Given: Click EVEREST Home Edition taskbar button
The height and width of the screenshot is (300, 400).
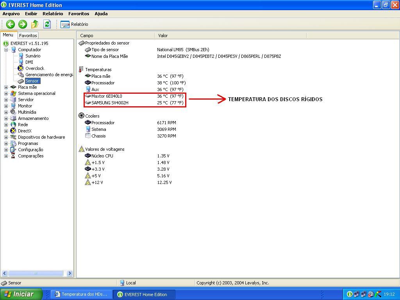Looking at the screenshot, I should 144,295.
